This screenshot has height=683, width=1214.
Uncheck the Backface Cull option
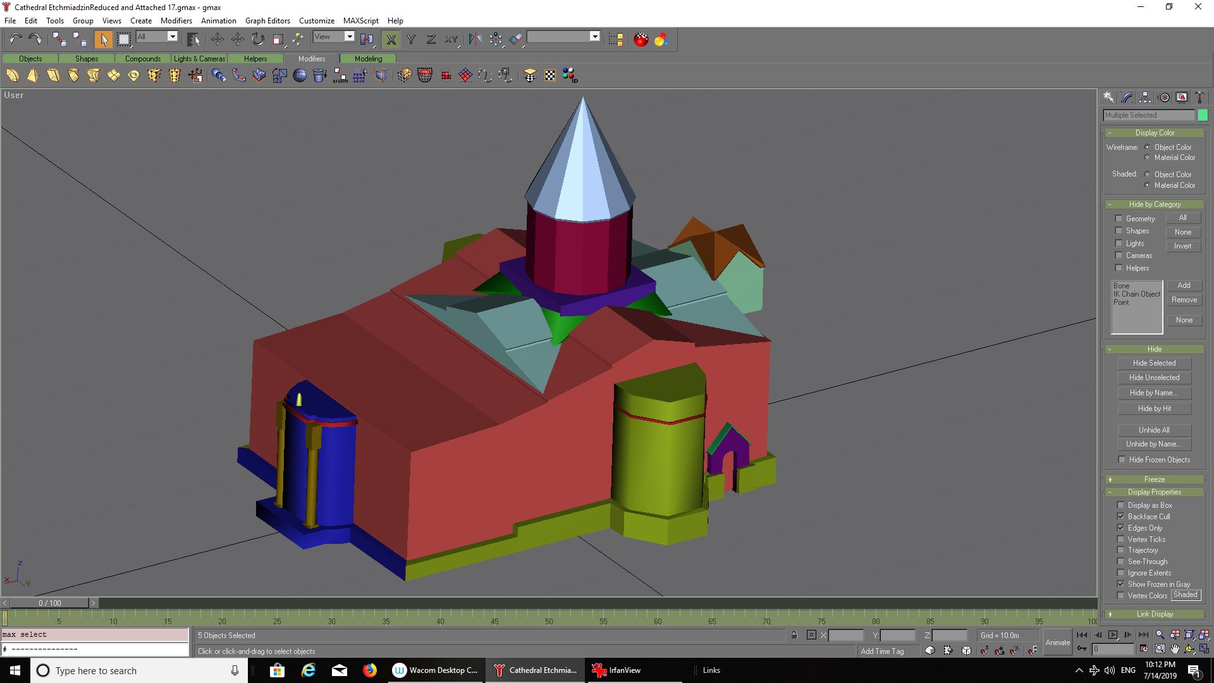[x=1121, y=517]
